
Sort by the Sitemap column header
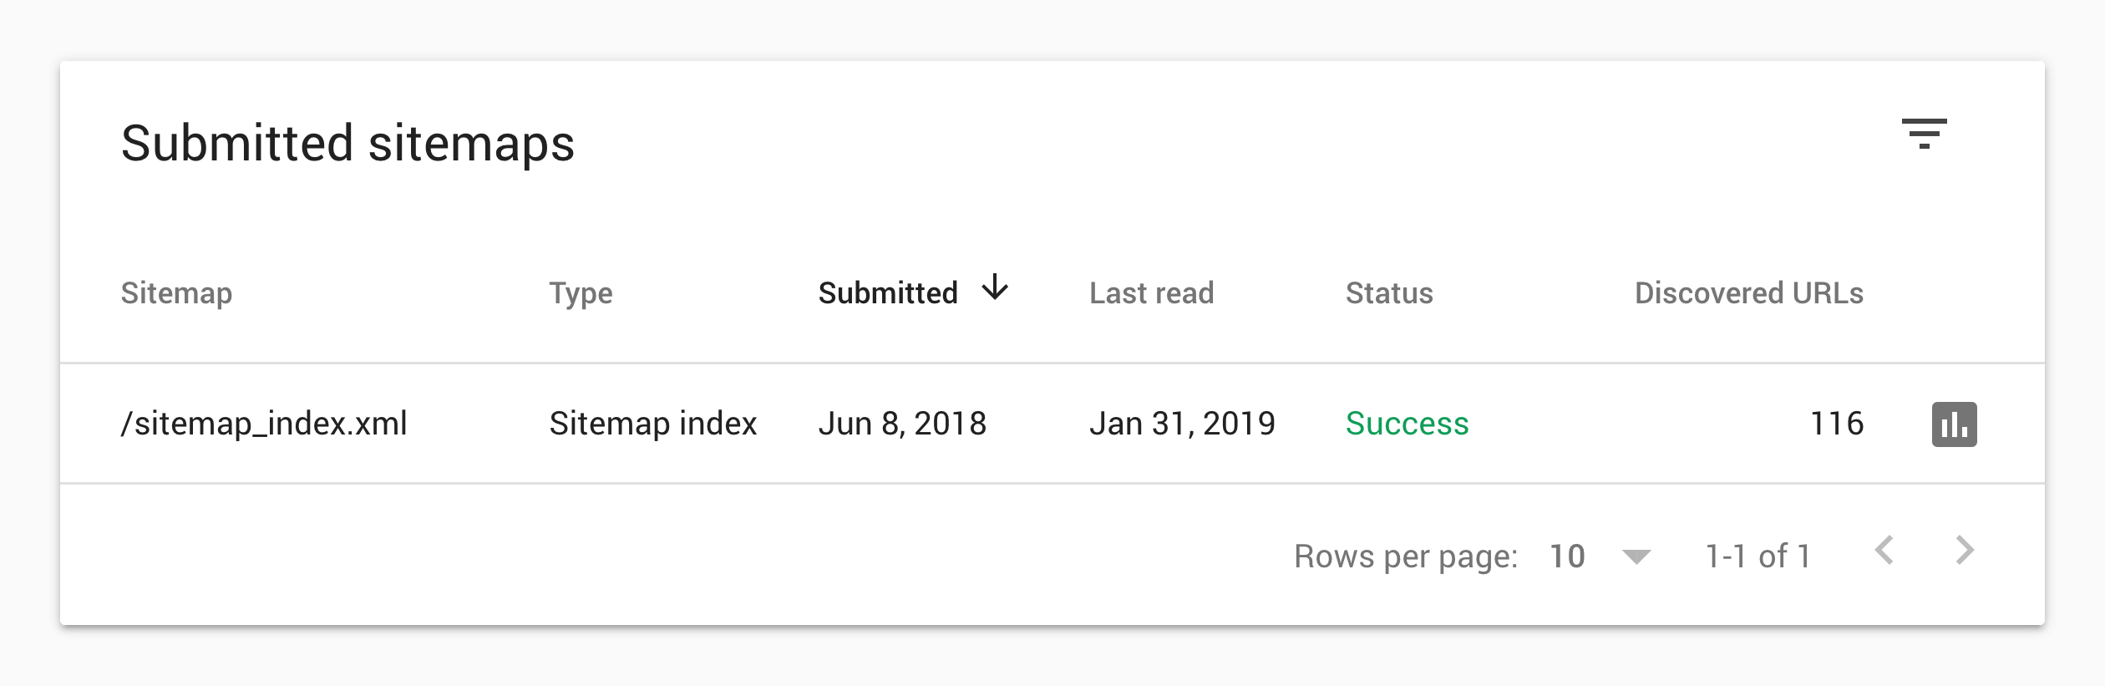pyautogui.click(x=176, y=293)
